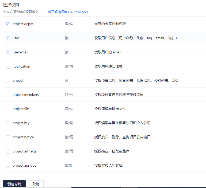206x188 pixels.
Task: Check the project:artifacts scope checkbox
Action: [8, 151]
